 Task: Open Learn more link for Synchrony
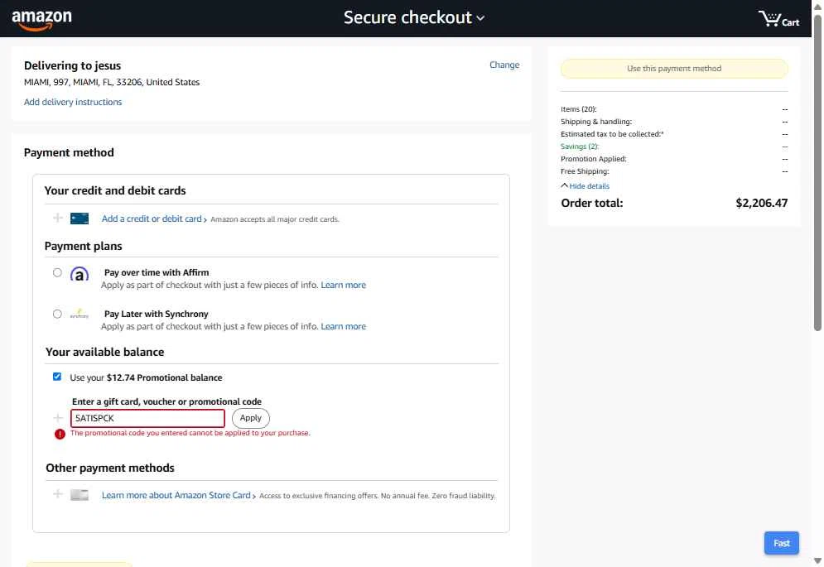[343, 326]
